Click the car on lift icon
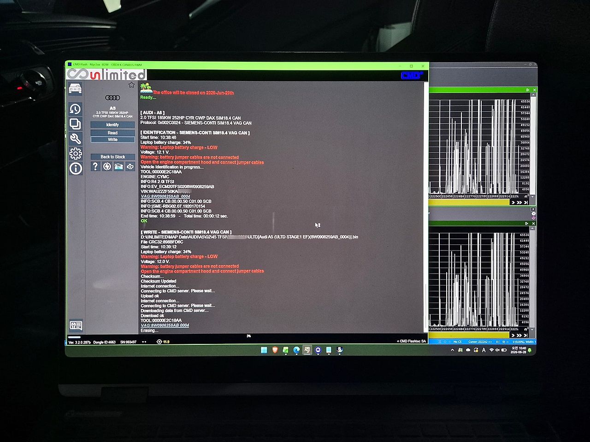This screenshot has width=590, height=442. tap(118, 166)
